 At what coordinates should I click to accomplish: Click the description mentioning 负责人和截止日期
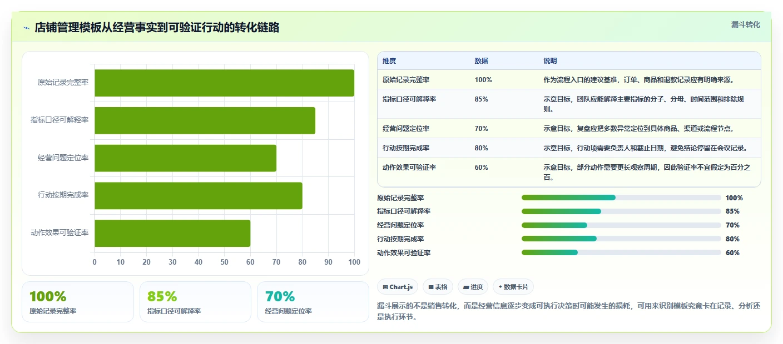(x=645, y=148)
